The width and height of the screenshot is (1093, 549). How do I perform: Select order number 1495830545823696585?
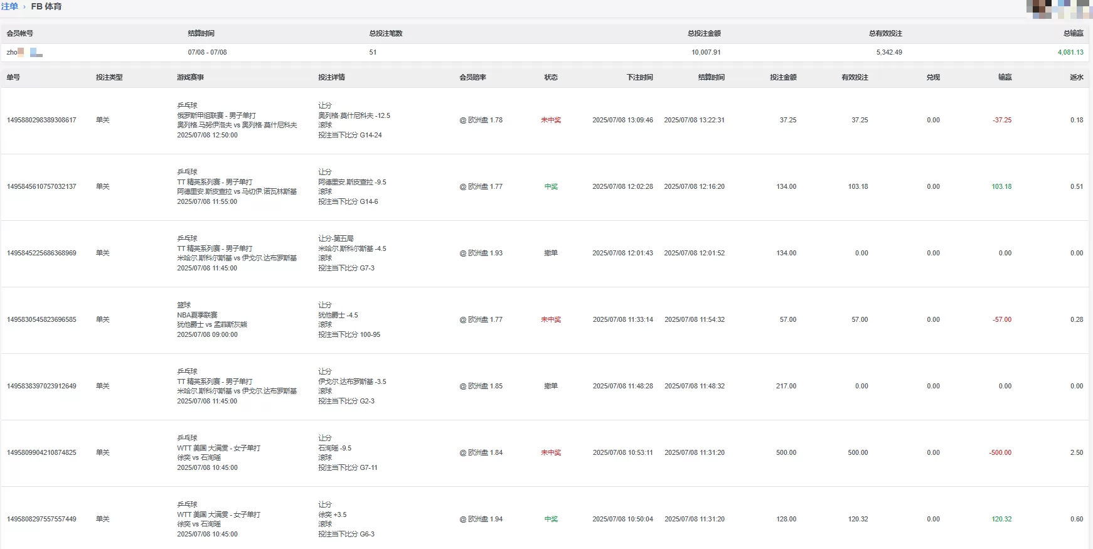41,319
